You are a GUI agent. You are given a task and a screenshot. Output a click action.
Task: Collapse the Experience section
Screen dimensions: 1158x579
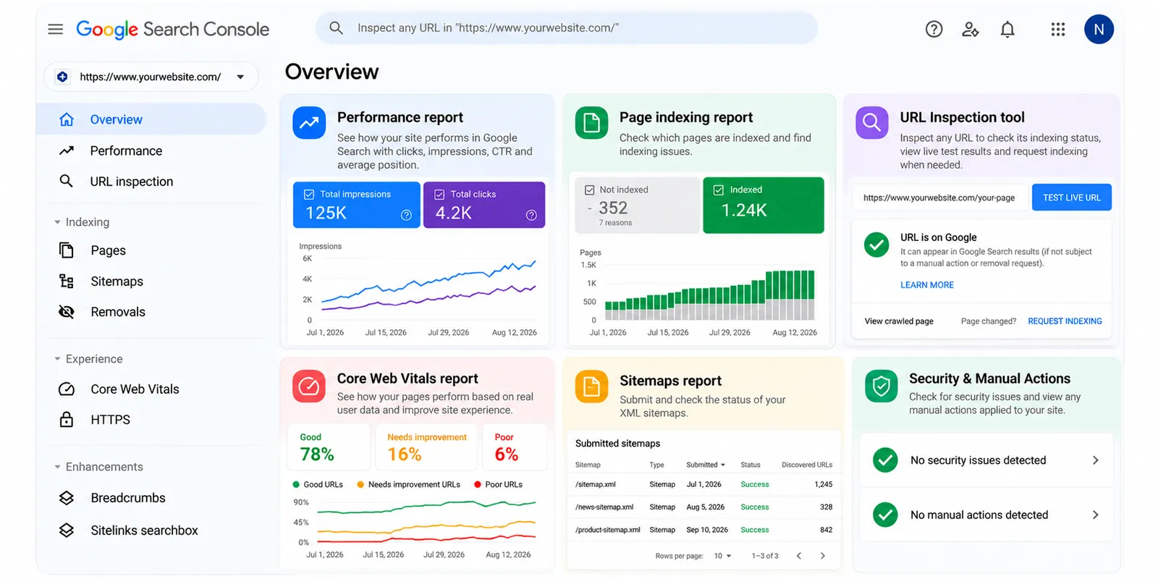coord(57,359)
